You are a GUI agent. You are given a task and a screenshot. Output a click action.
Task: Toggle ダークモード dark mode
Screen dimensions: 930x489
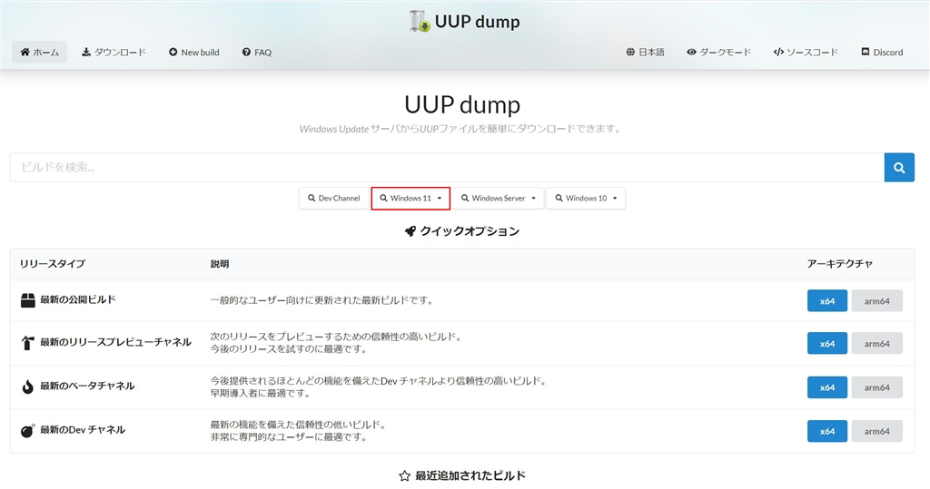point(719,52)
